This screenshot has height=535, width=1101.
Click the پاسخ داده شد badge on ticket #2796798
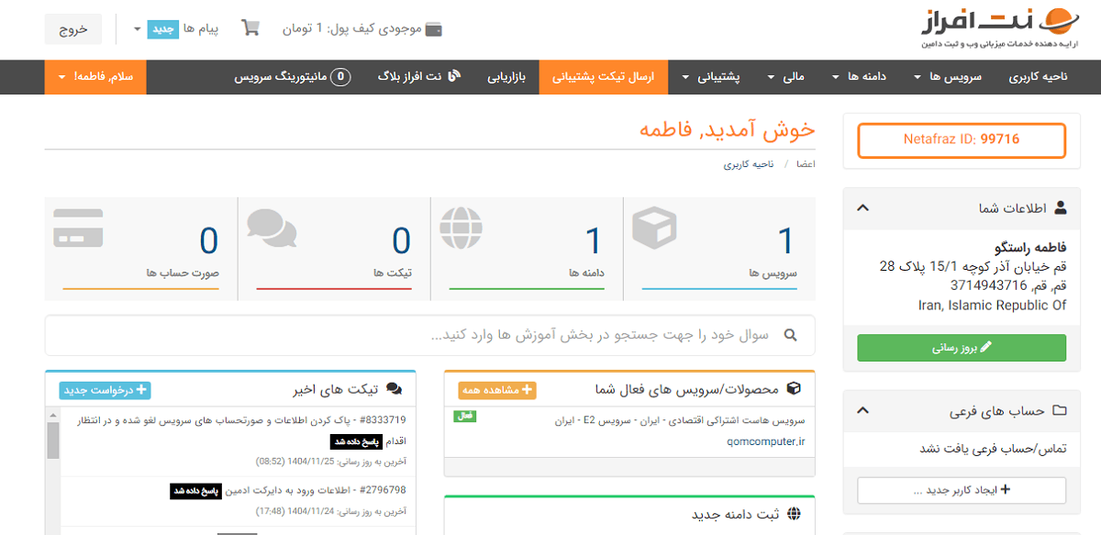[x=196, y=491]
